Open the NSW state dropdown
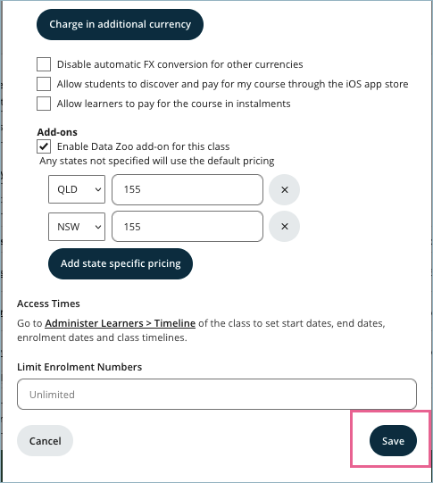The image size is (433, 483). pos(77,227)
